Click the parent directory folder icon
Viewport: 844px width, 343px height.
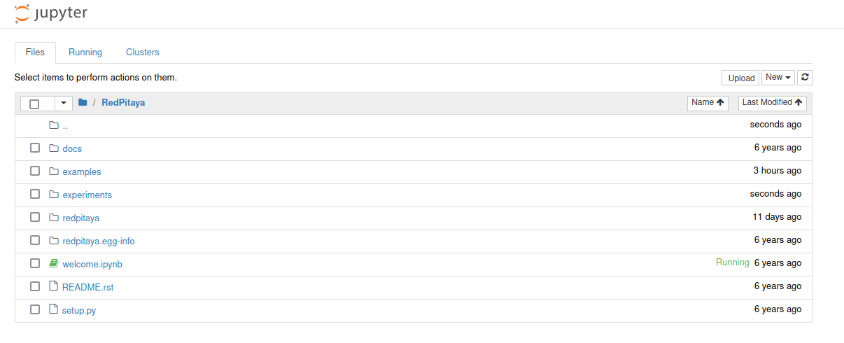tap(54, 125)
